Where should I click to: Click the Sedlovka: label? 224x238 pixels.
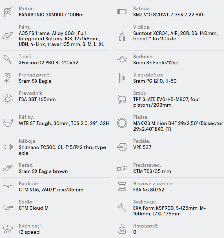(145, 202)
